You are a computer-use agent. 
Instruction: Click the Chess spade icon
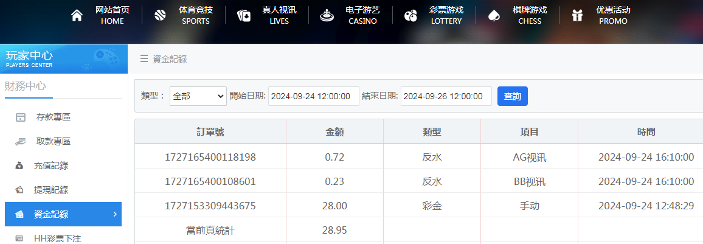click(494, 16)
